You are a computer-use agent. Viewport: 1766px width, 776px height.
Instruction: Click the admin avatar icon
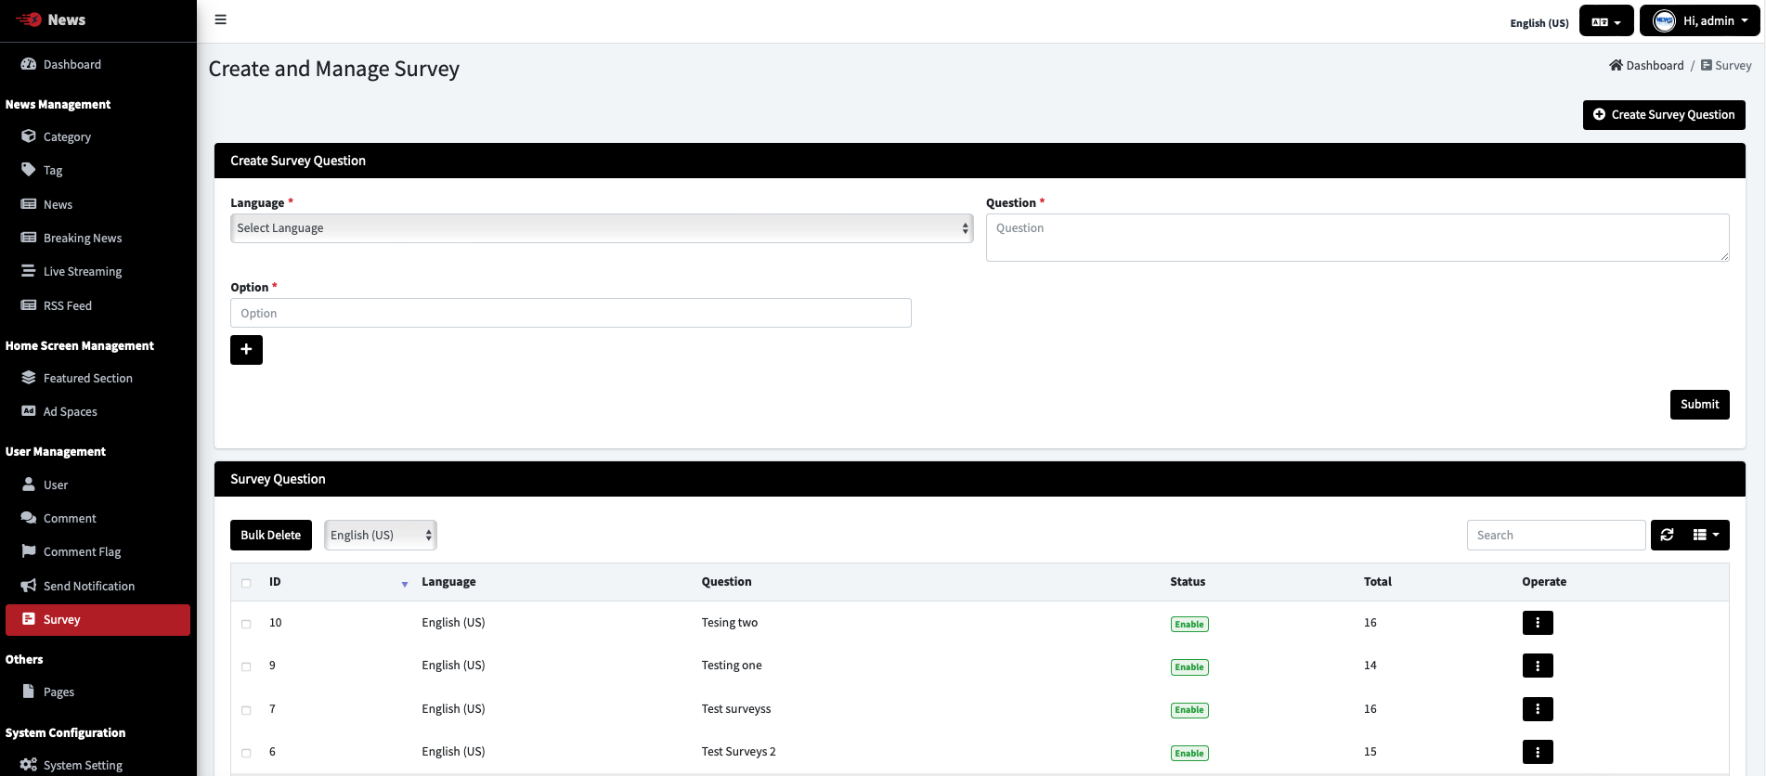tap(1665, 20)
